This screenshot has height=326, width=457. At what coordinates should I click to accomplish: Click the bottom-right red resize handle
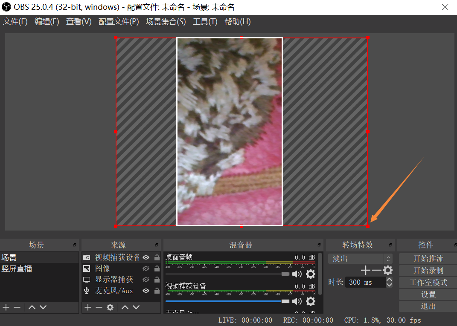(x=368, y=226)
